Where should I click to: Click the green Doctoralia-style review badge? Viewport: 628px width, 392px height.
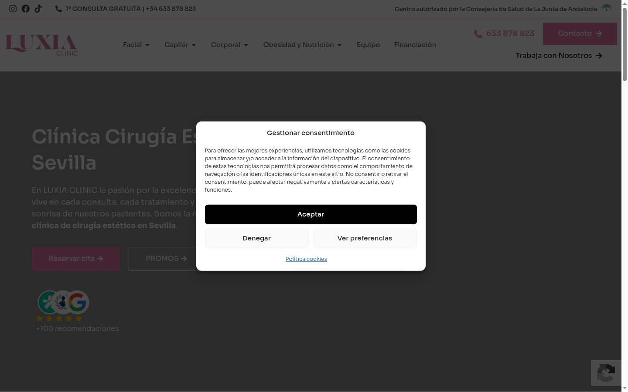47,302
